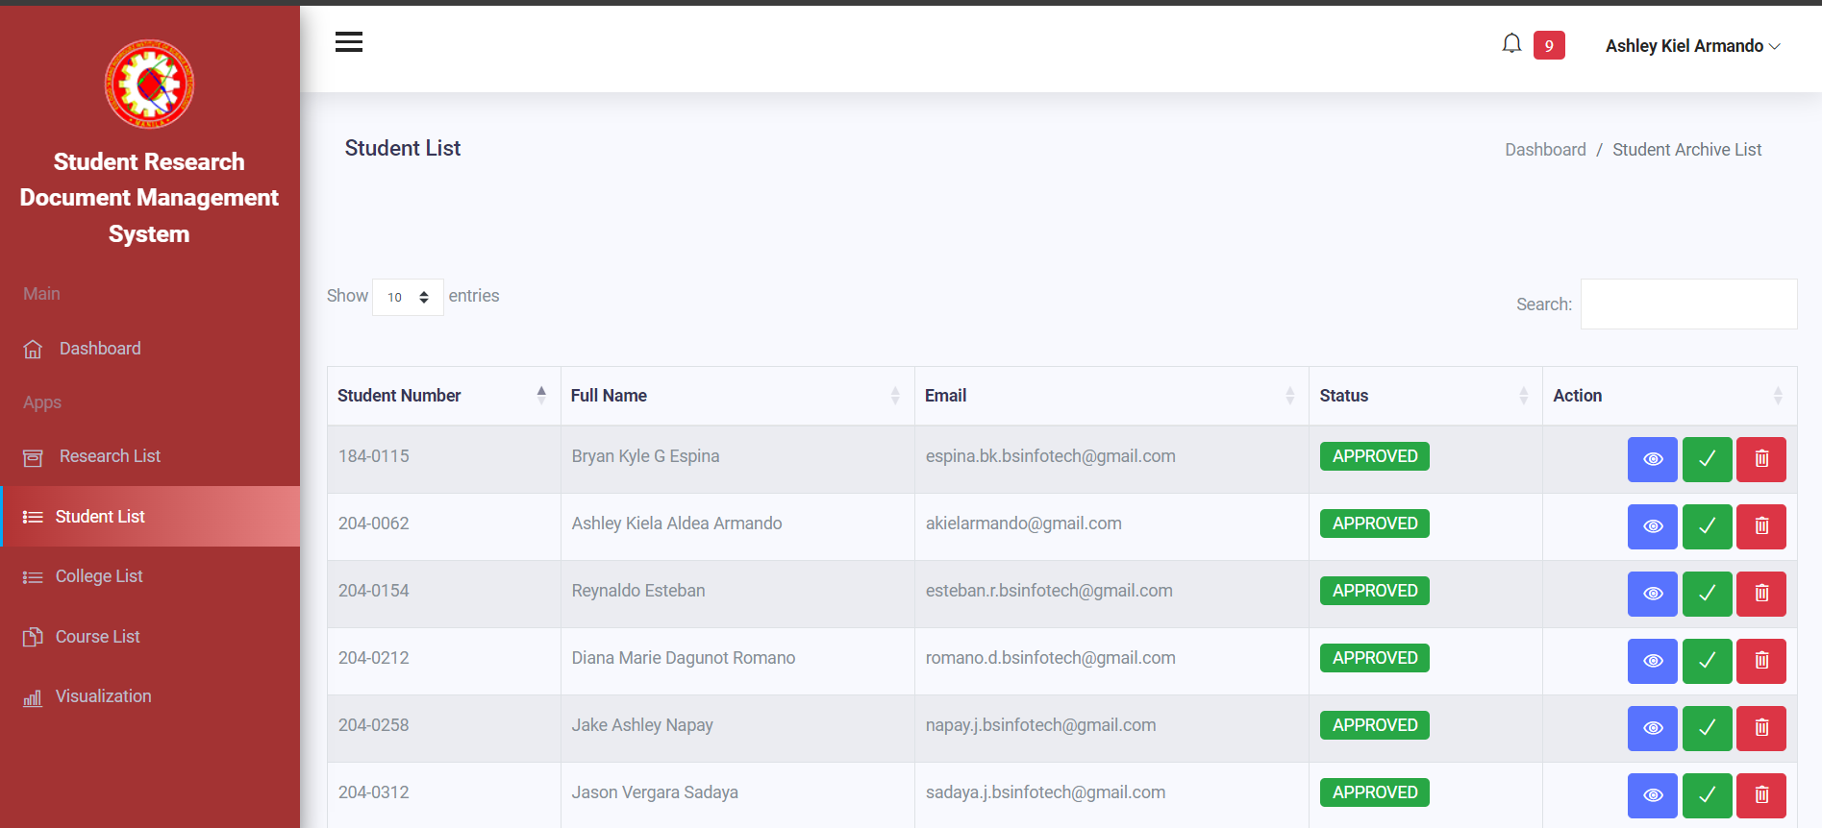Approve Reynaldo Esteban with green check

point(1707,594)
